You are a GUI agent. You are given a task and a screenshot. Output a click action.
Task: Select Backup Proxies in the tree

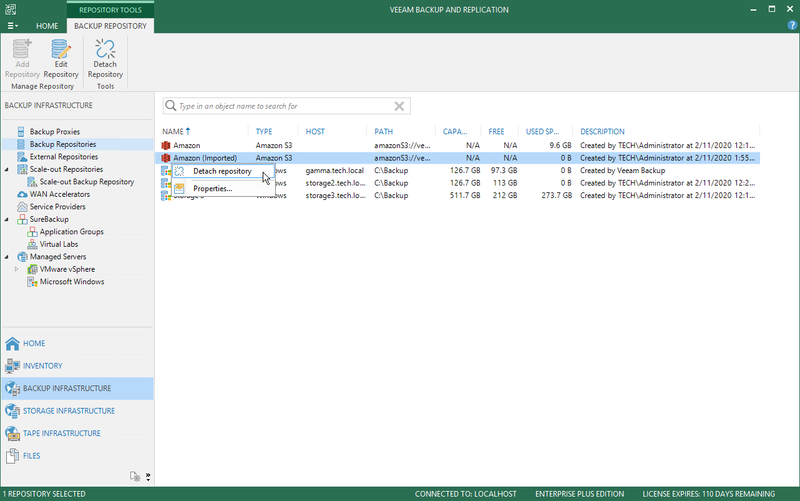click(55, 132)
